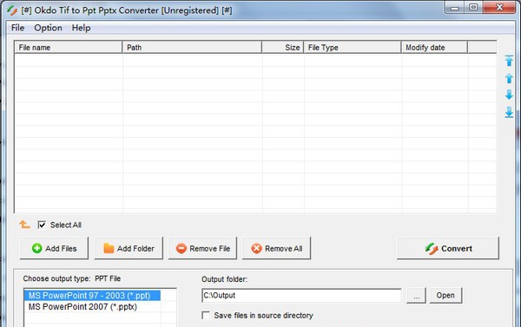Click the Remove All button
521x327 pixels.
276,248
